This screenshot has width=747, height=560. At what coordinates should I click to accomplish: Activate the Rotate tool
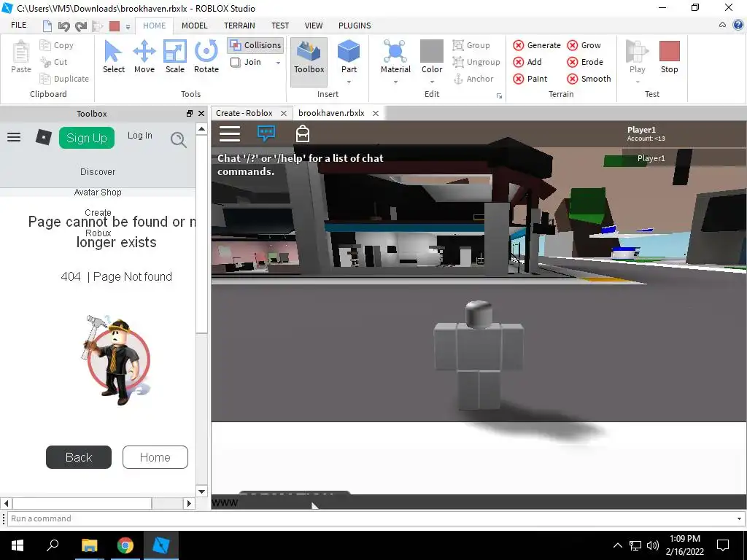tap(206, 56)
